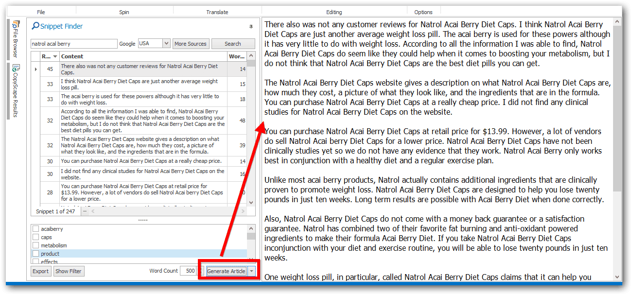Select snippet 'According to all the information'
Image resolution: width=632 pixels, height=295 pixels.
(143, 121)
